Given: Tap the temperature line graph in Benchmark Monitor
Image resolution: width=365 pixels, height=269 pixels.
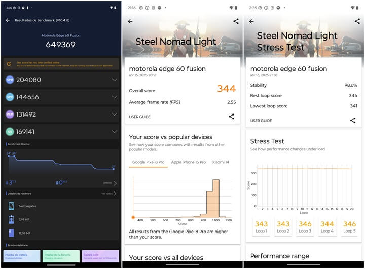Looking at the screenshot, I should point(61,163).
